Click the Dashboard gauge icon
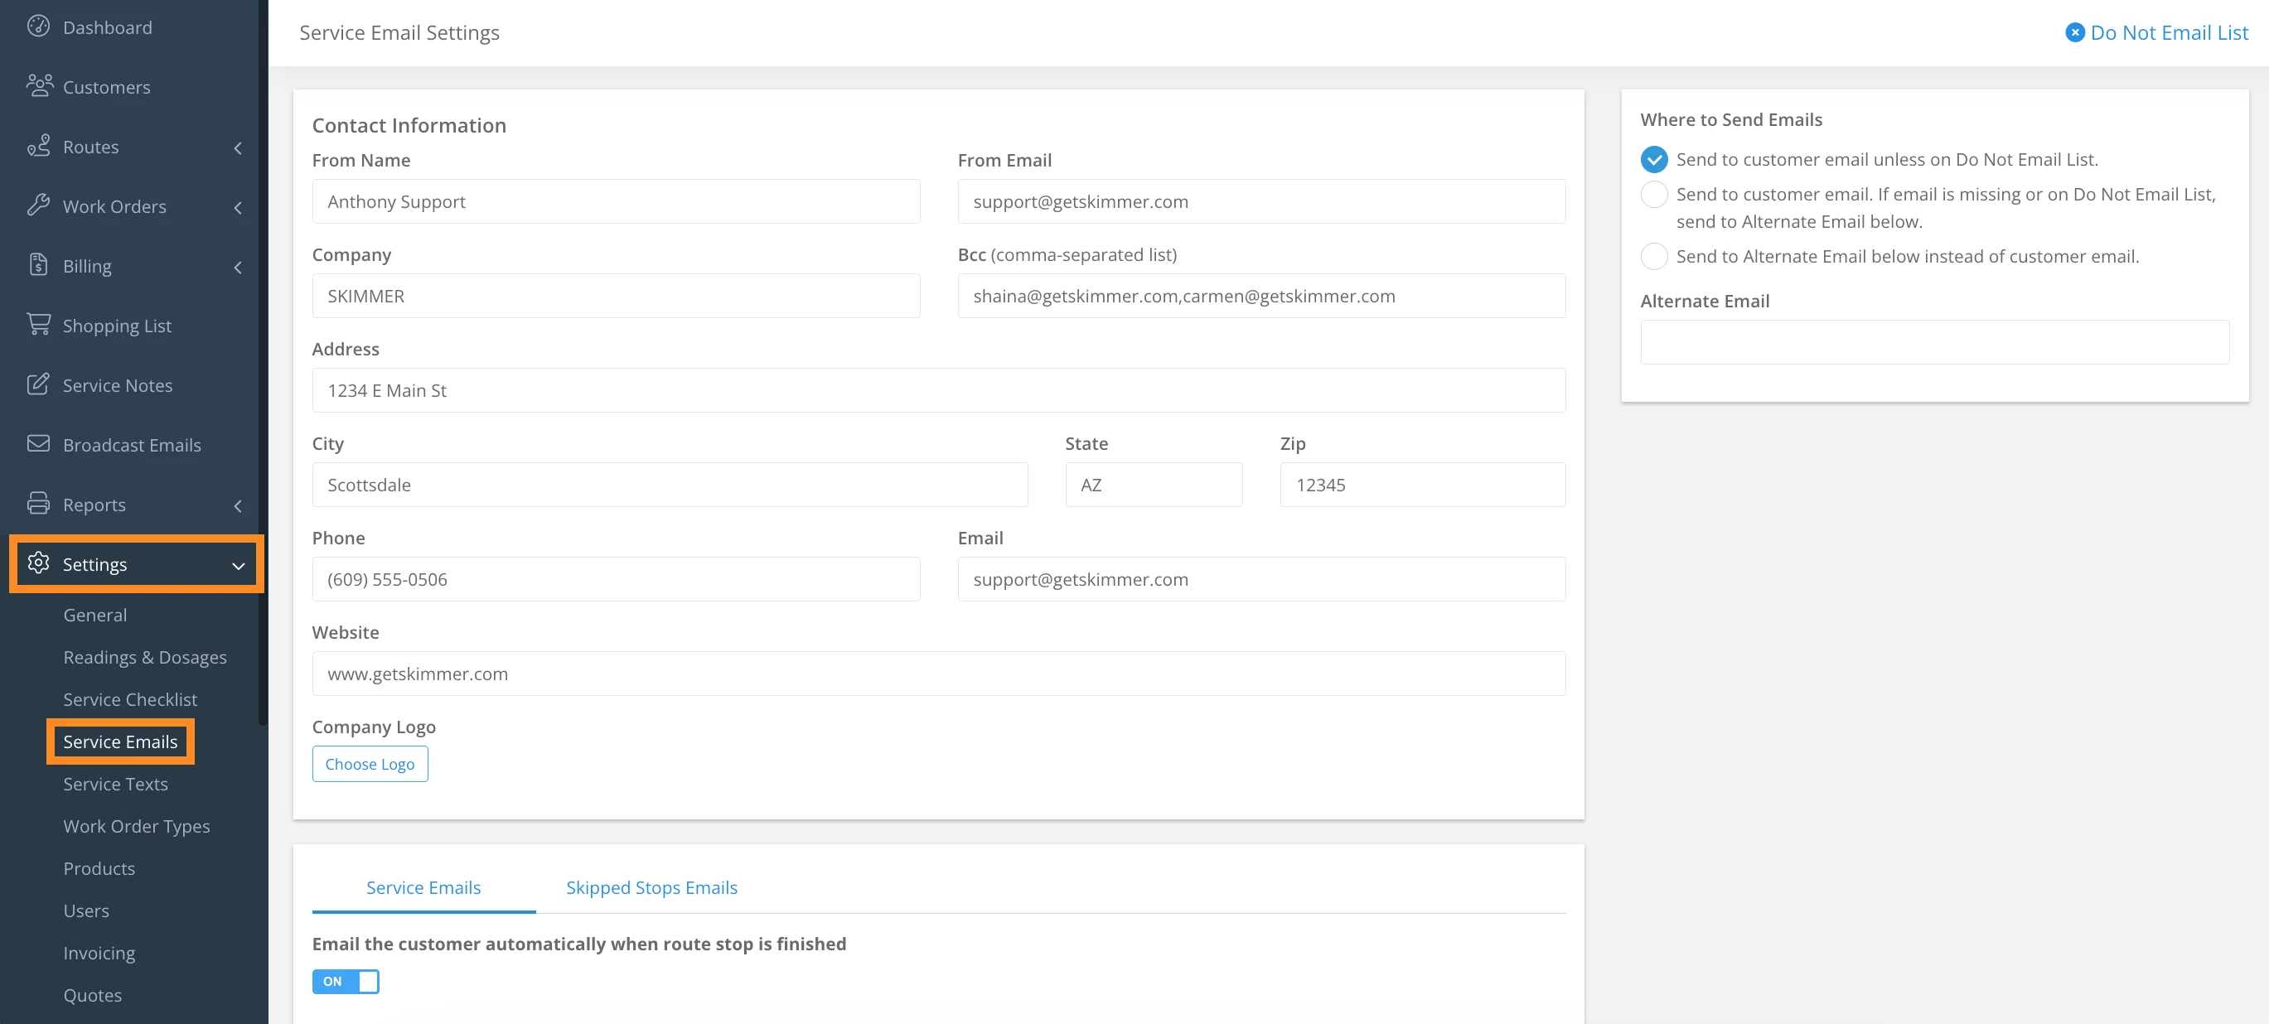This screenshot has height=1024, width=2269. (38, 27)
